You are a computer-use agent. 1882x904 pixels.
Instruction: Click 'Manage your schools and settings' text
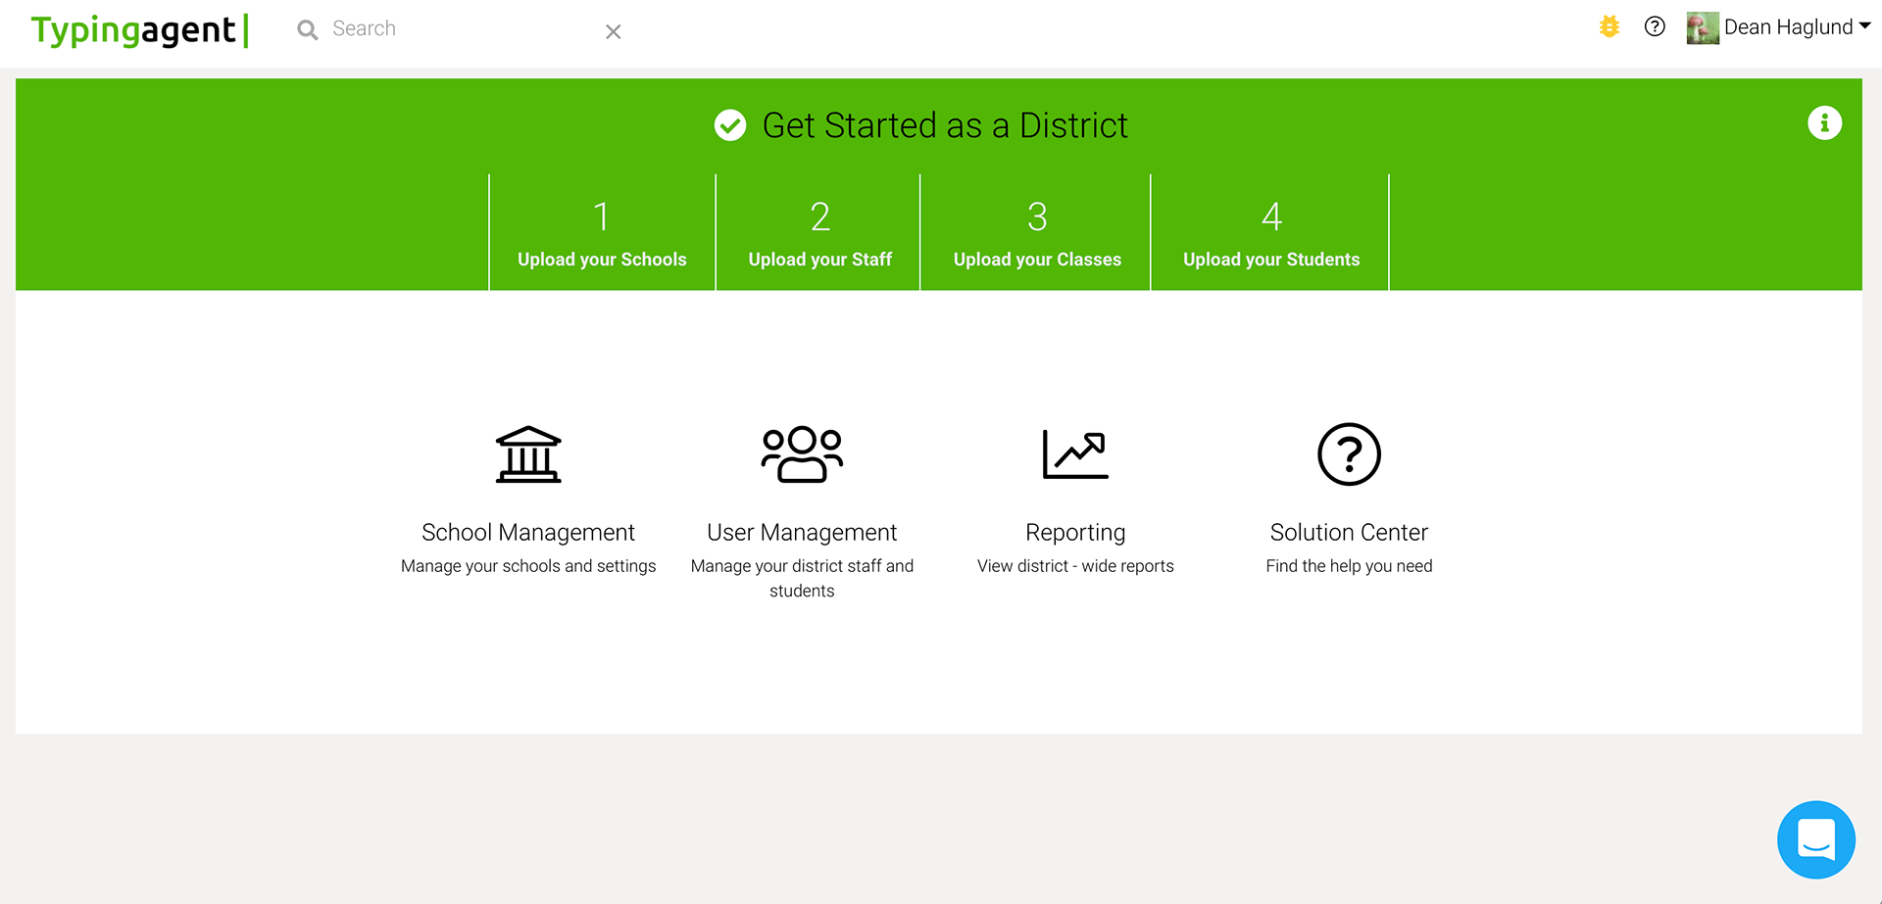point(528,566)
